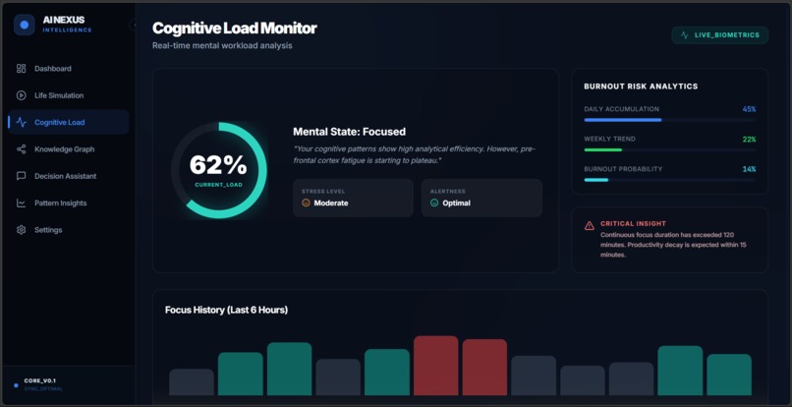Click the Settings gear icon

21,229
